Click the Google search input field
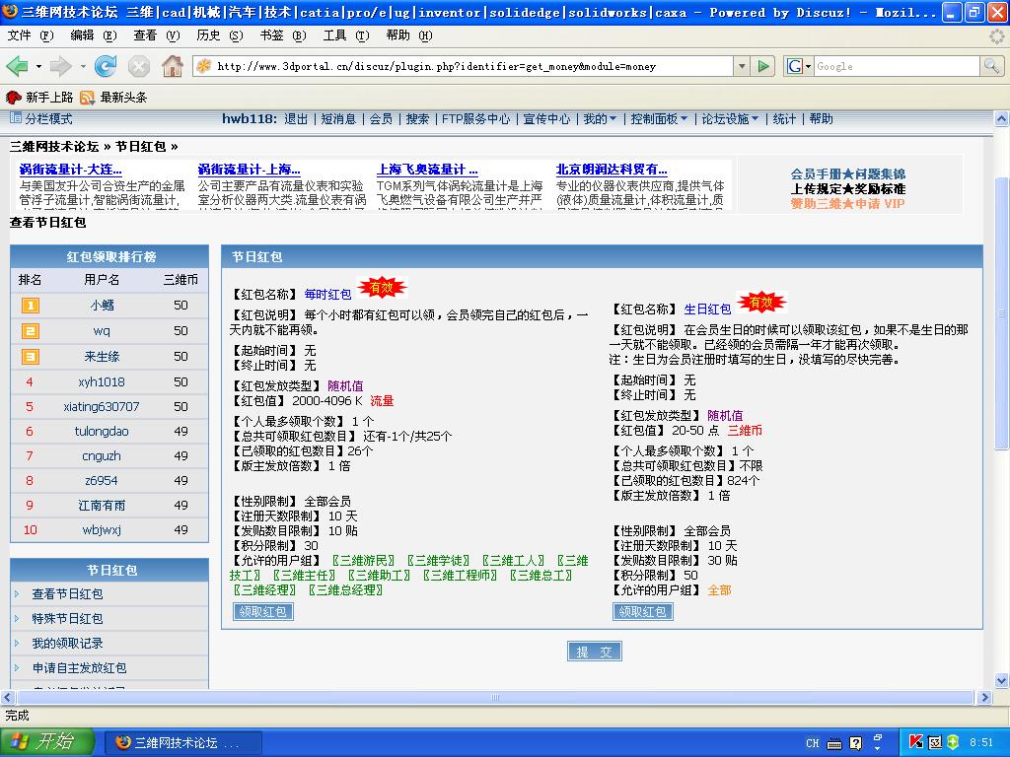Viewport: 1010px width, 757px height. click(897, 66)
